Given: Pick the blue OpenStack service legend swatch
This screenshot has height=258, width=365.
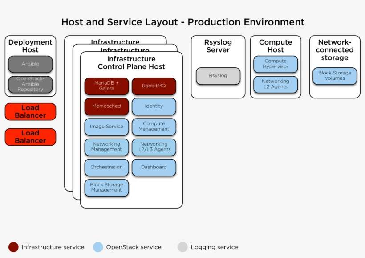Looking at the screenshot, I should click(97, 247).
